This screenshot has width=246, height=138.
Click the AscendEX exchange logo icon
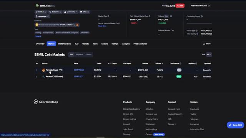[x=43, y=77]
